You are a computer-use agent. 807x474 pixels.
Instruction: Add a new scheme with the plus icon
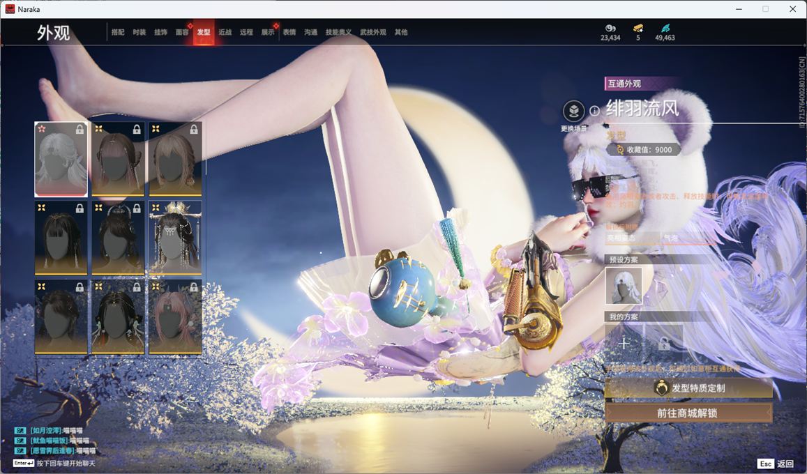pyautogui.click(x=624, y=343)
